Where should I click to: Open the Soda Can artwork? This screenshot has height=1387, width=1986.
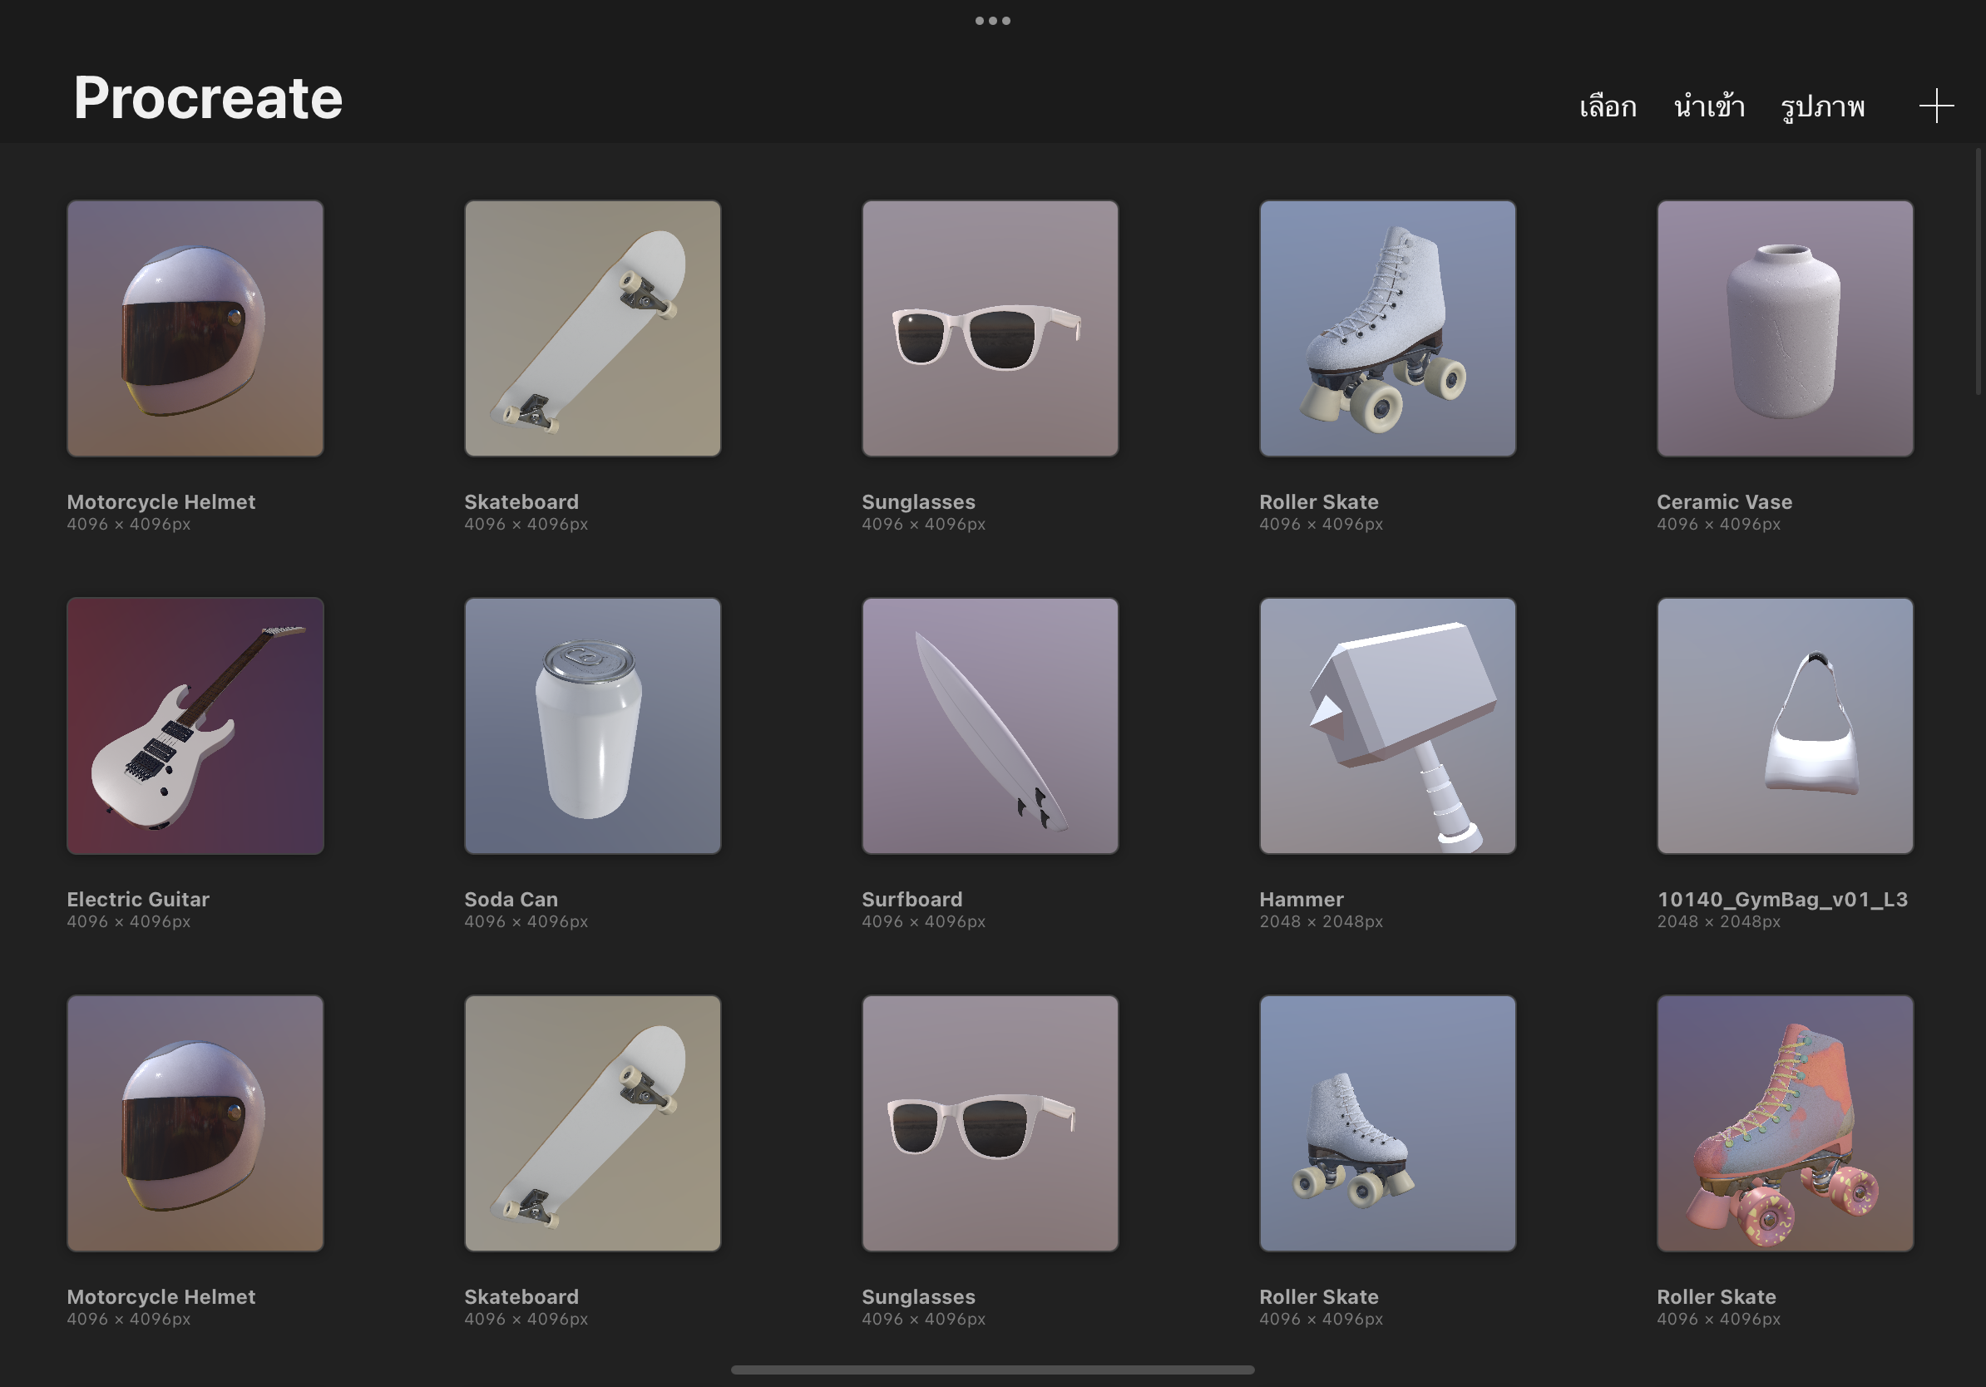592,725
